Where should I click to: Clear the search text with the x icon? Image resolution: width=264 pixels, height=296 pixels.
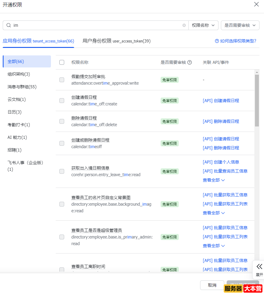click(184, 25)
